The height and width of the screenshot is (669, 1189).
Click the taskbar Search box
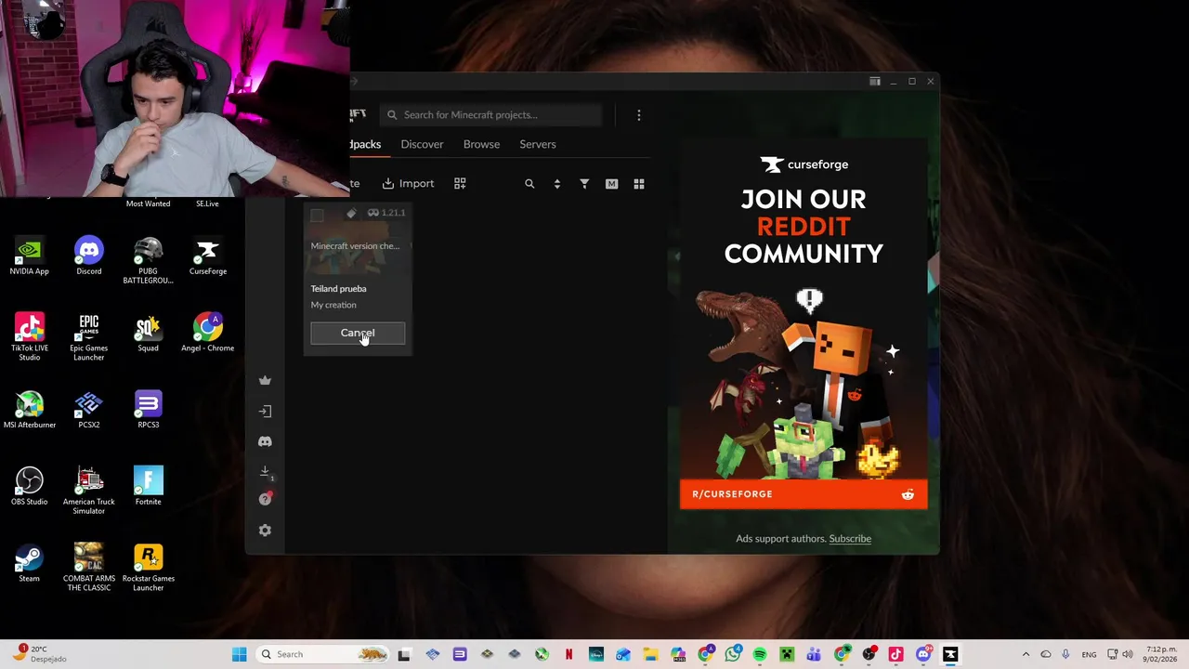click(322, 654)
